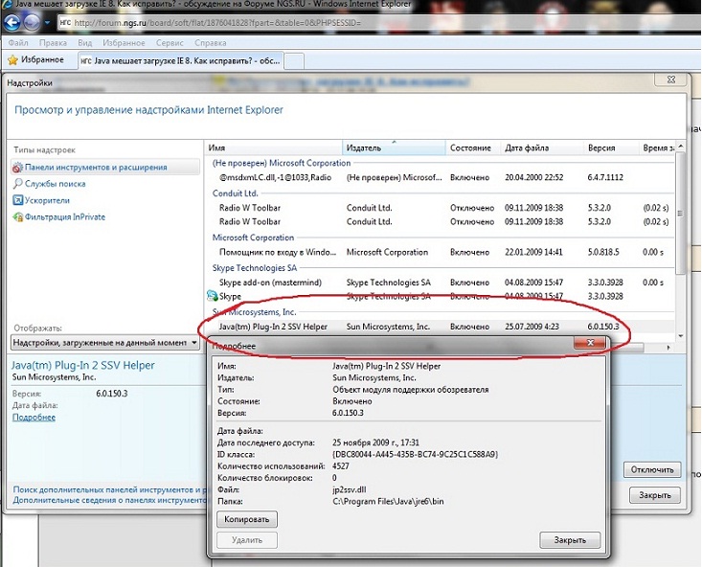The image size is (702, 567).
Task: Select Фильтрация InPrivate add-on type
Action: coord(65,216)
